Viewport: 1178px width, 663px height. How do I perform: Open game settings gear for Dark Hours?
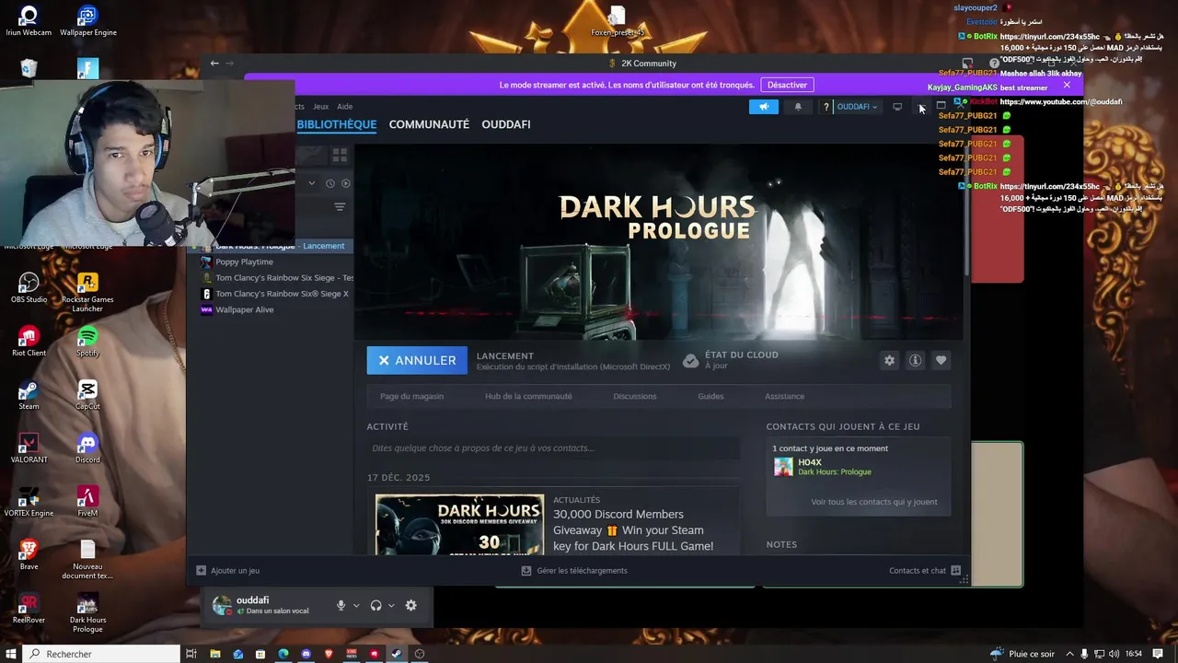[x=889, y=361]
